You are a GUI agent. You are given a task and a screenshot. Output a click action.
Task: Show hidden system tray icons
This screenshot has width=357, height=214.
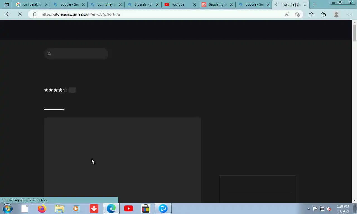tap(308, 209)
